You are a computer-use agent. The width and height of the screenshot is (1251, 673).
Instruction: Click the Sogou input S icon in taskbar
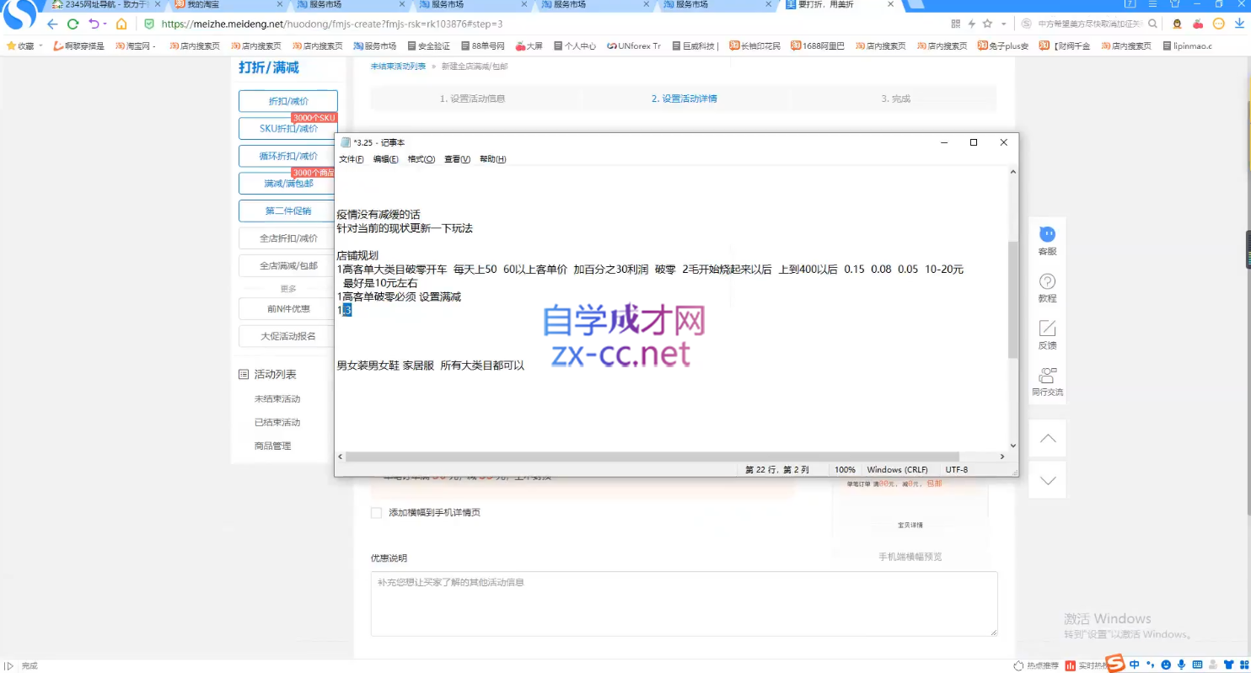point(1114,665)
